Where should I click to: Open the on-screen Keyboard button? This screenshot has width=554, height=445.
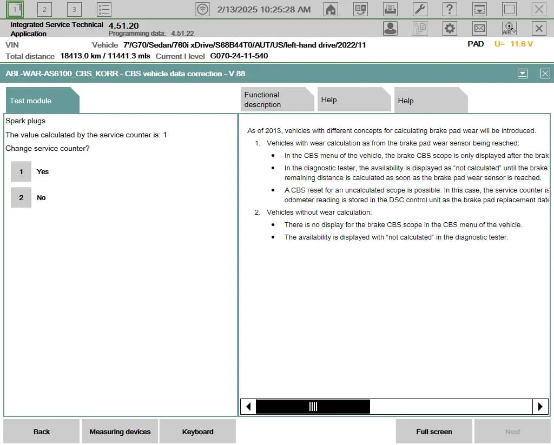point(197,431)
